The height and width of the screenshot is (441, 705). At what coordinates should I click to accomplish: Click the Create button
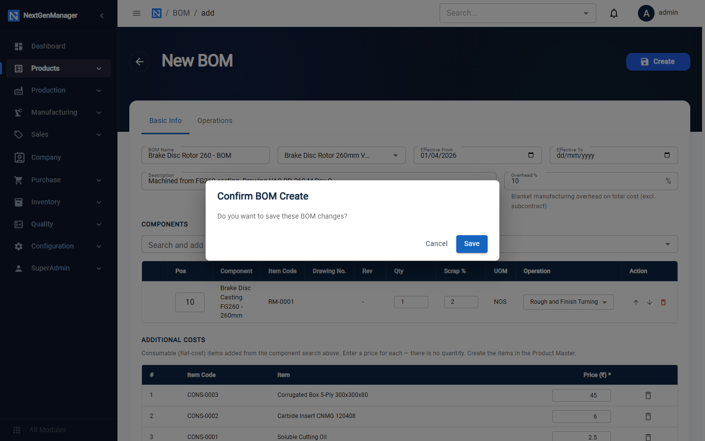click(658, 62)
